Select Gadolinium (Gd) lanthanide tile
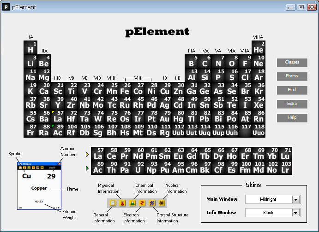Viewport: 319px width, 232px height. pyautogui.click(x=192, y=154)
